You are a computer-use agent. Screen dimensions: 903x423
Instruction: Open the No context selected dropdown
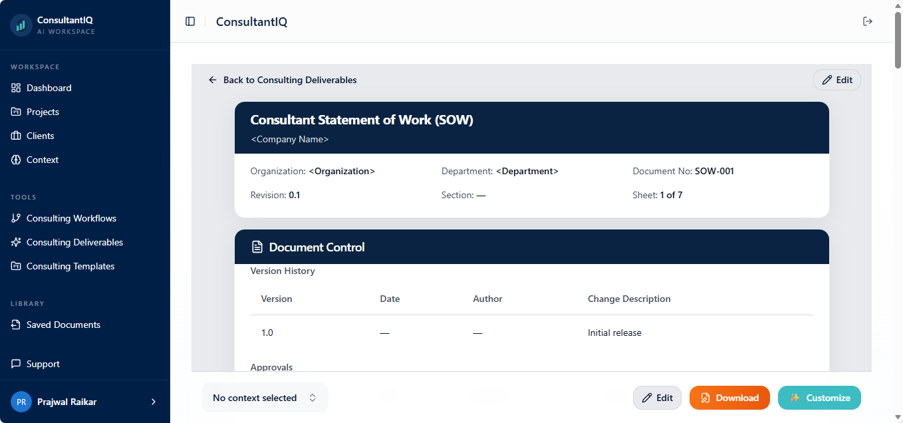pos(265,398)
